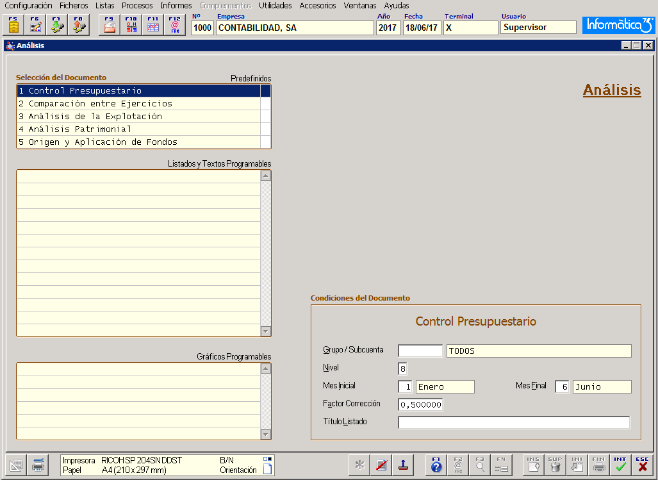Click the Empresa field CONTABILIDAD, SA
The image size is (658, 480).
(295, 28)
